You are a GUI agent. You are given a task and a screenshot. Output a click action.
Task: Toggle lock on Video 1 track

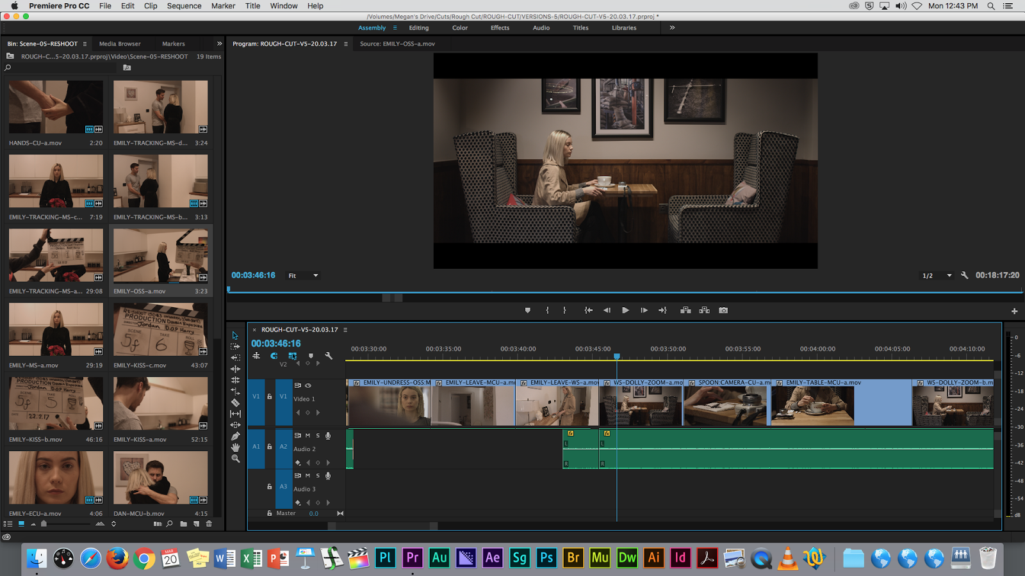tap(270, 396)
